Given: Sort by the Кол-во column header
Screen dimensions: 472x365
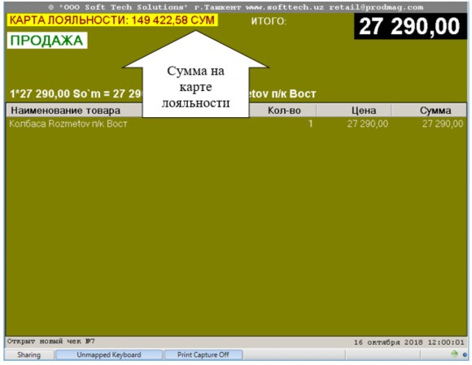Looking at the screenshot, I should [284, 111].
